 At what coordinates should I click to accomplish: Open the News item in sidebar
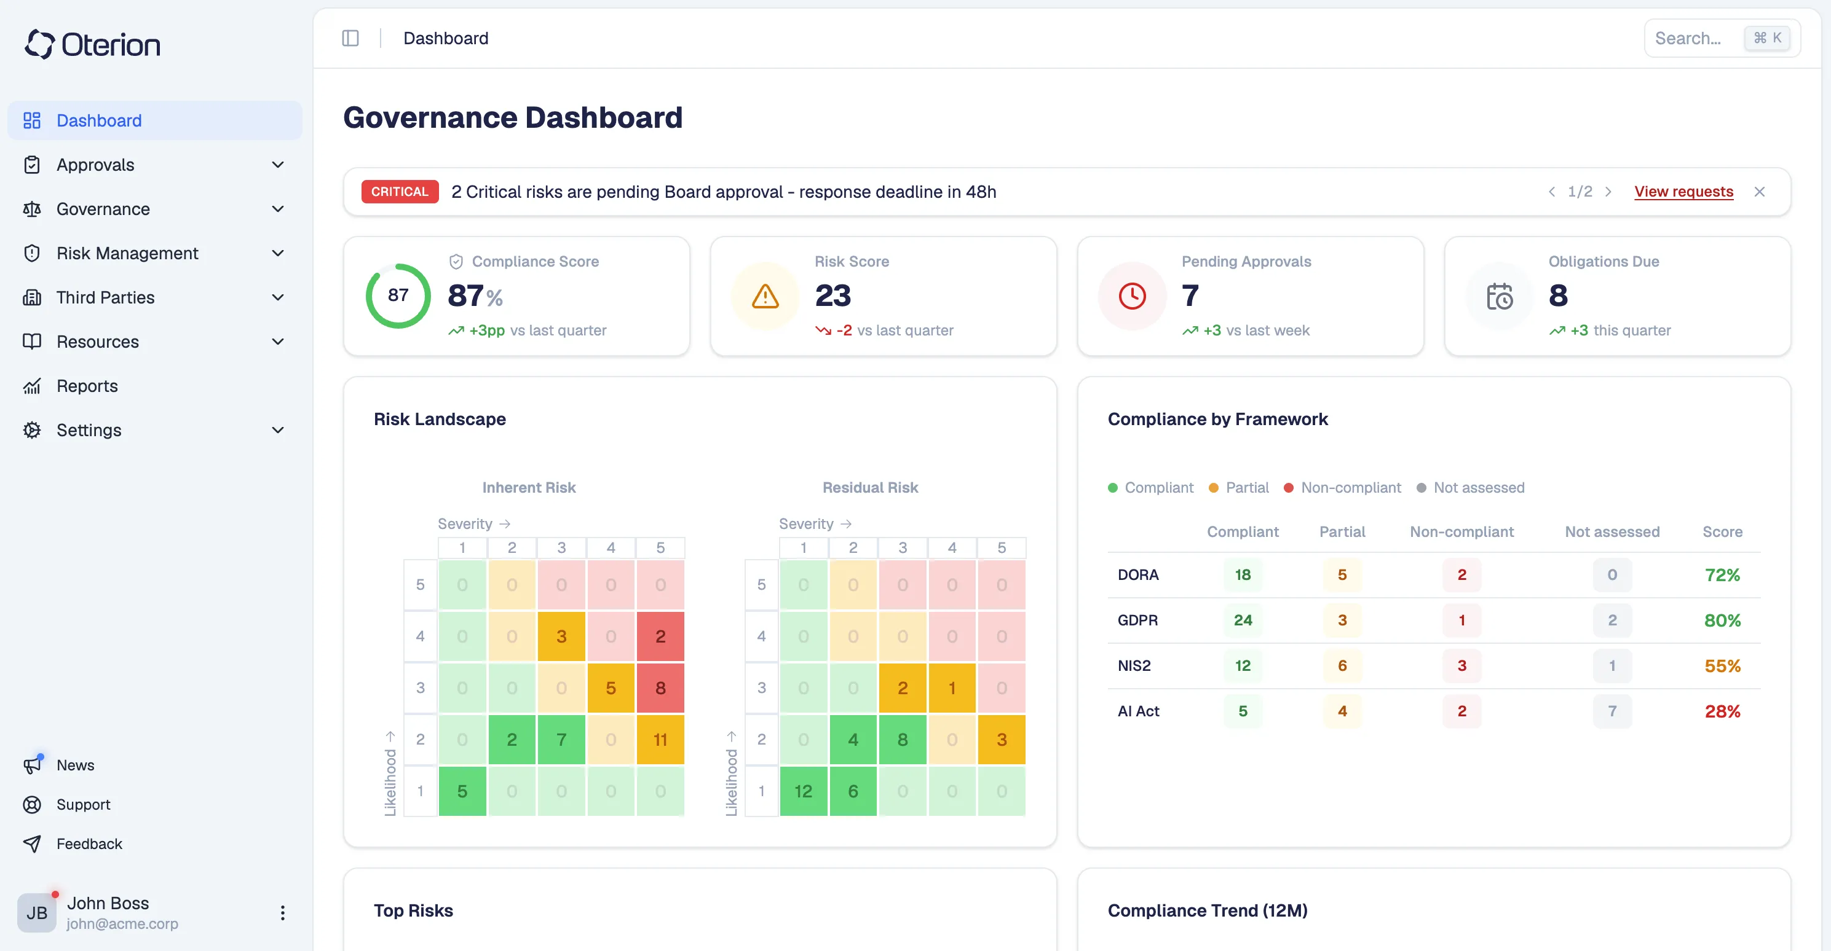(x=155, y=765)
